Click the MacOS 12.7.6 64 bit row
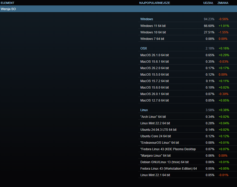The width and height of the screenshot is (237, 187). 154,100
